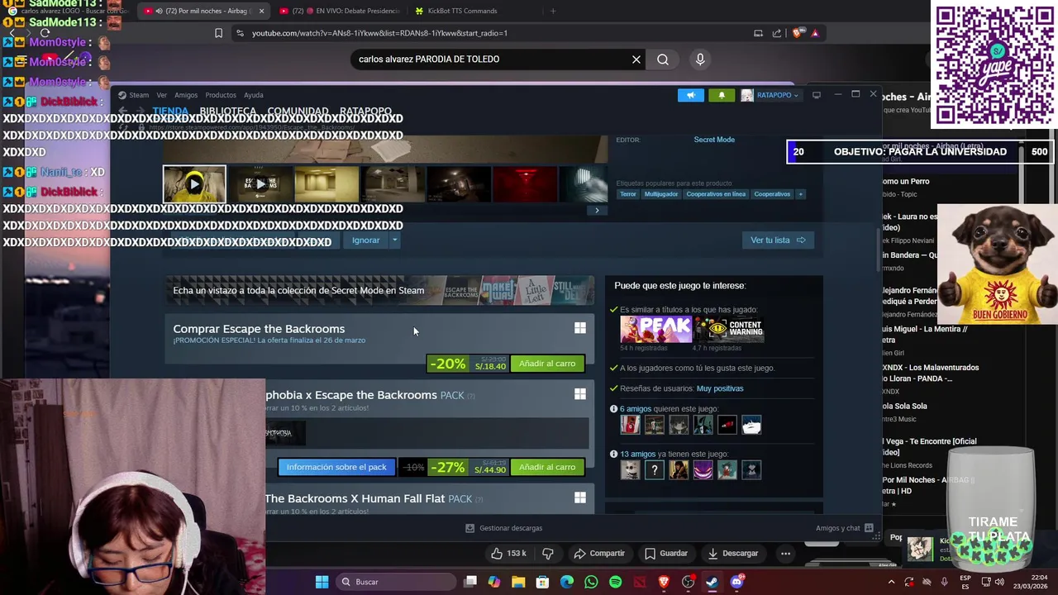Play the first trailer video thumbnail
Image resolution: width=1058 pixels, height=595 pixels.
194,184
